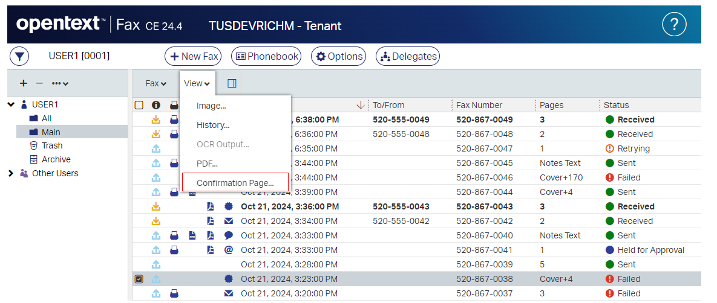This screenshot has height=303, width=717.
Task: Click the date Oct 21, 2024, 3:28:00 PM
Action: point(289,264)
